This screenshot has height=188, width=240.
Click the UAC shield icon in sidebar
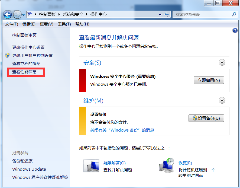(7, 55)
